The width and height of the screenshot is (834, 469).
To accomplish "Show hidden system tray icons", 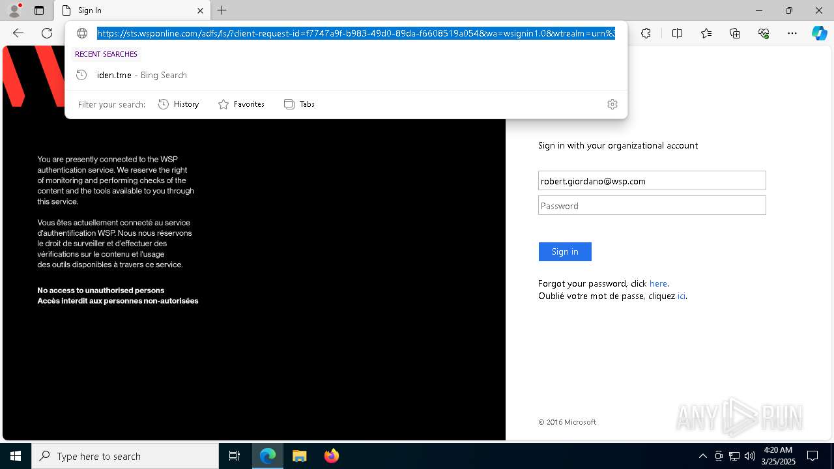I will click(702, 456).
